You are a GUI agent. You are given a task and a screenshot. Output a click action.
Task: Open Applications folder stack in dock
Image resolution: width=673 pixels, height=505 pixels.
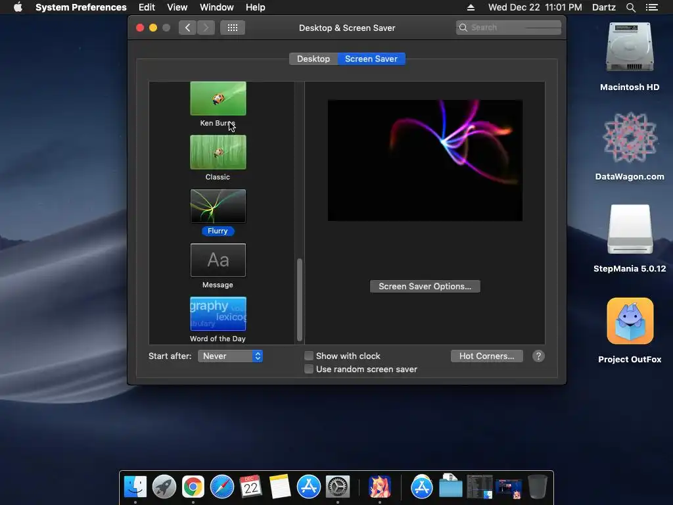pos(422,487)
